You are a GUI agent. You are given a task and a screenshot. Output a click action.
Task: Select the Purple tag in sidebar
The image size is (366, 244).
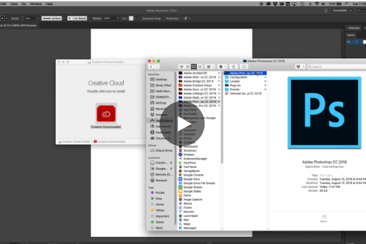(x=160, y=192)
